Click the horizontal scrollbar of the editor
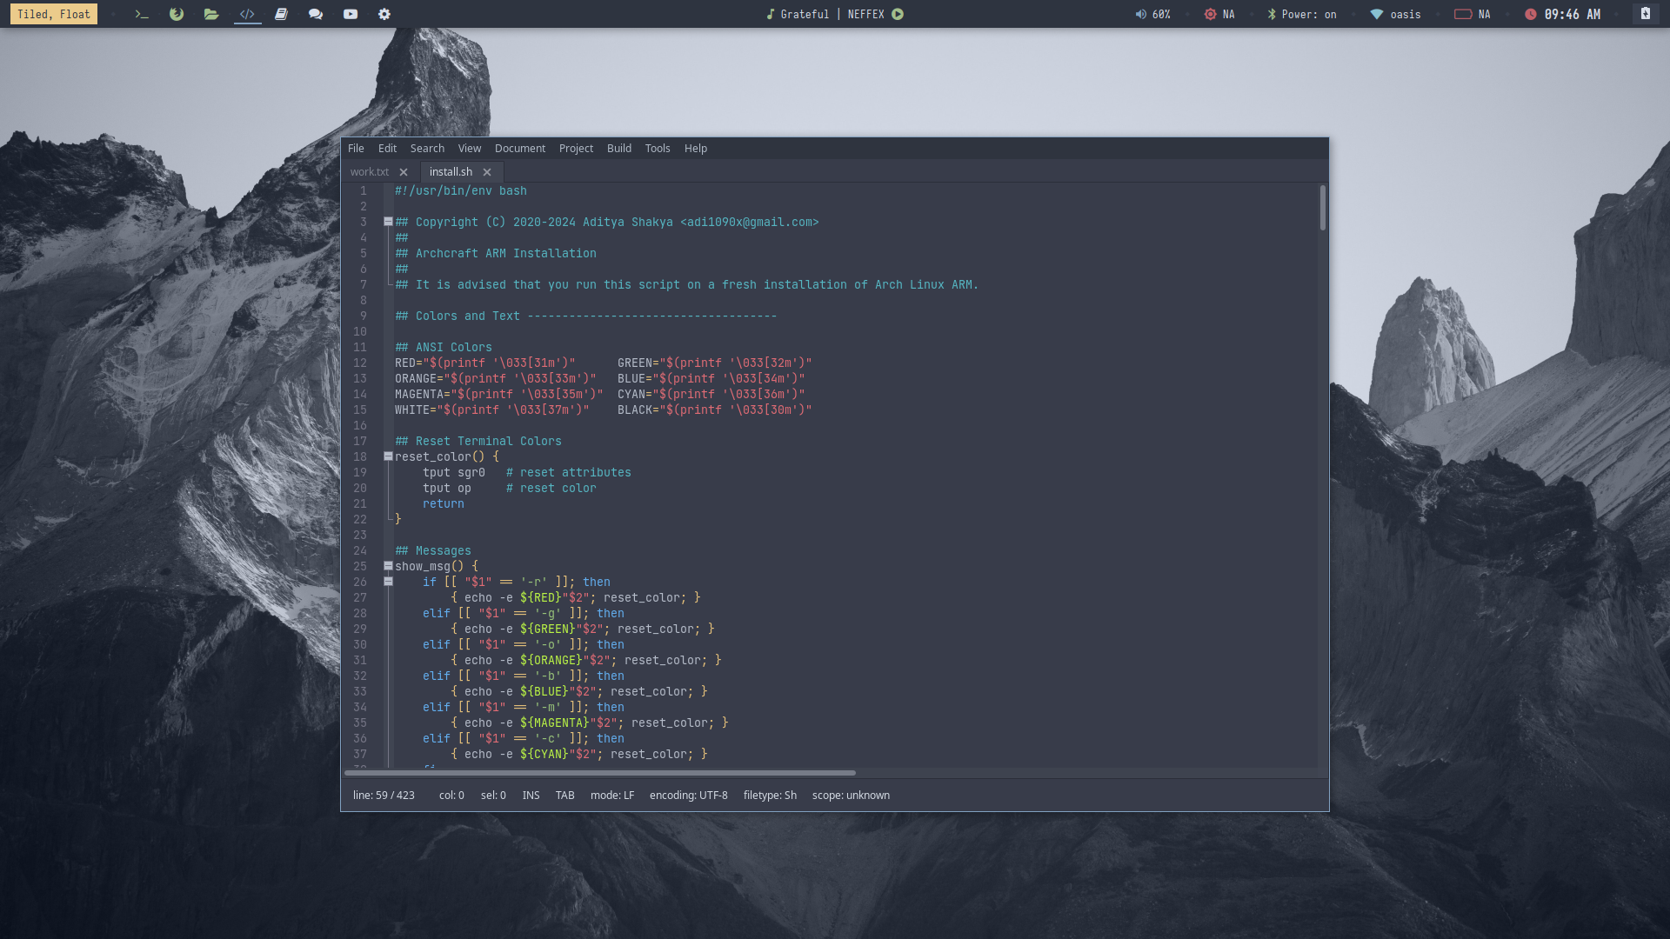This screenshot has width=1670, height=939. (x=600, y=773)
